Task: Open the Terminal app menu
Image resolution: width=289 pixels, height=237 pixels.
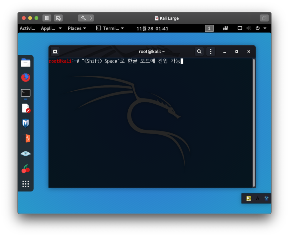Action: (110, 28)
